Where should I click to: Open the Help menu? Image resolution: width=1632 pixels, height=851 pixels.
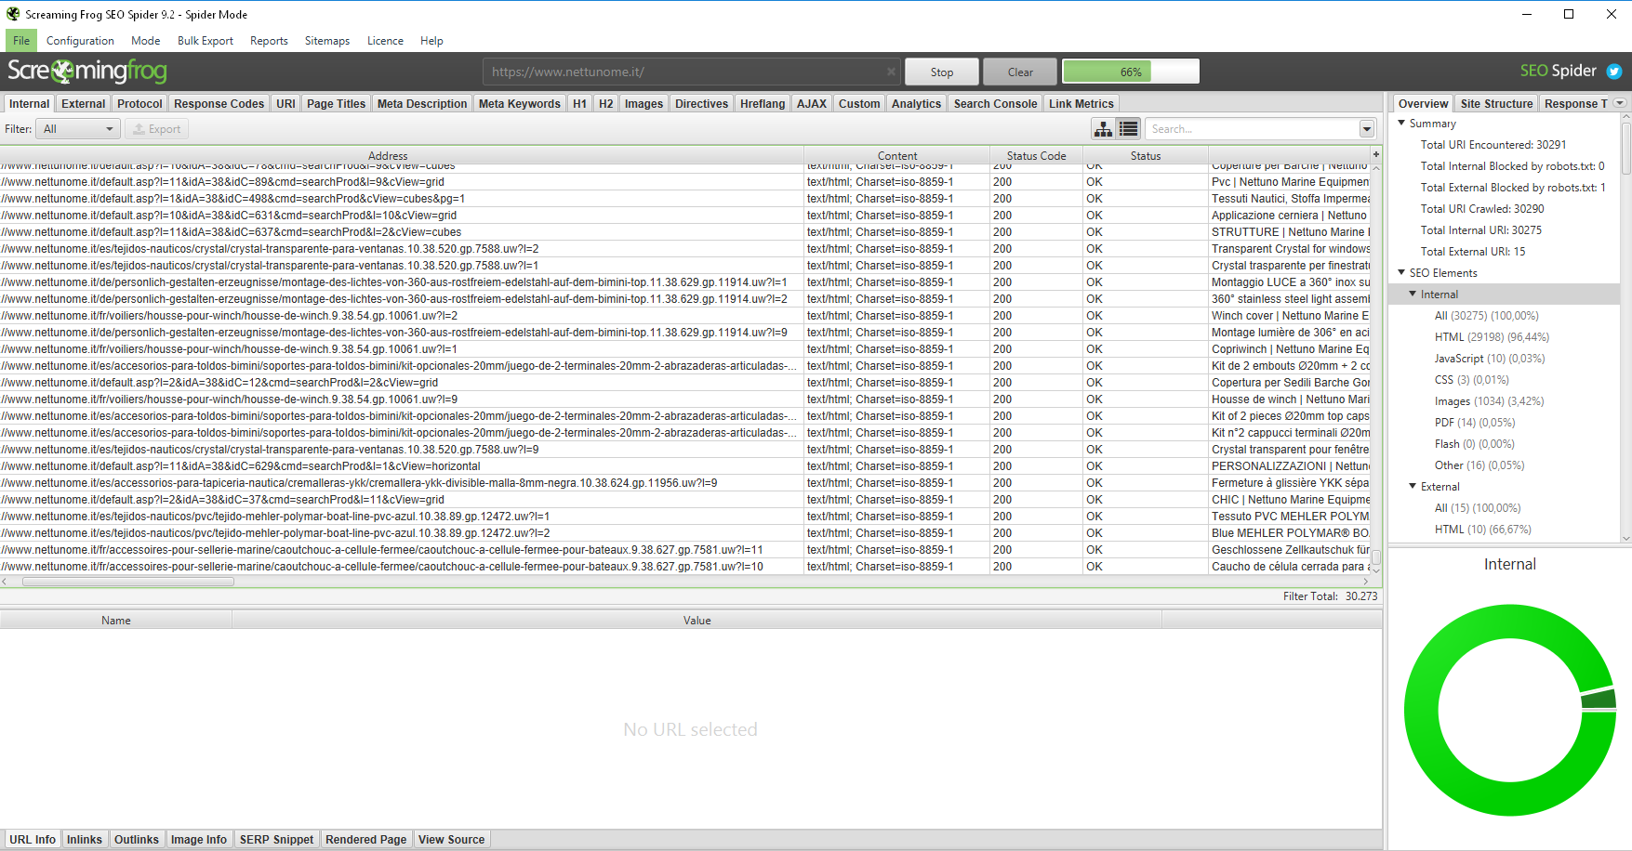[431, 41]
